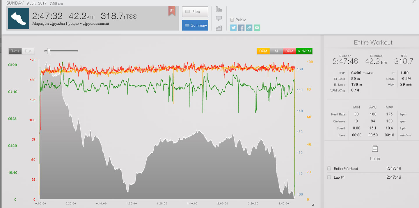The height and width of the screenshot is (208, 419).
Task: Click the running shoe workout icon
Action: [x=18, y=18]
